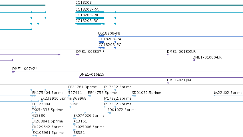Viewport: 243px width, 137px height.
Task: Click the SD01072.3prime EST glyph
Action: (109, 113)
